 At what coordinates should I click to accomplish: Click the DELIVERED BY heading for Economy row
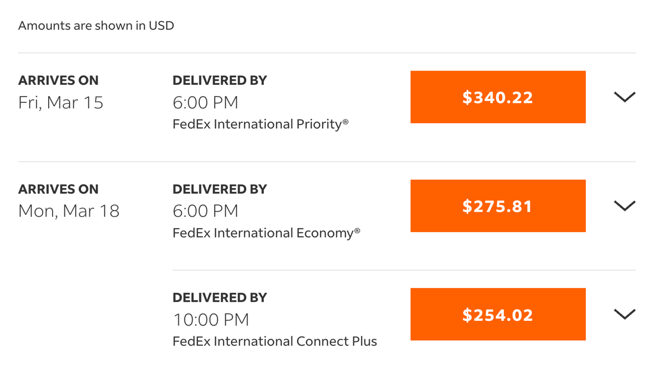pyautogui.click(x=220, y=189)
